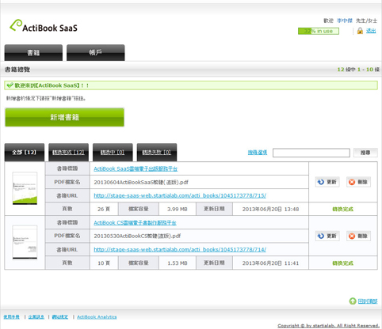Open the 帳戶 main tab
382x329 pixels.
click(x=96, y=53)
